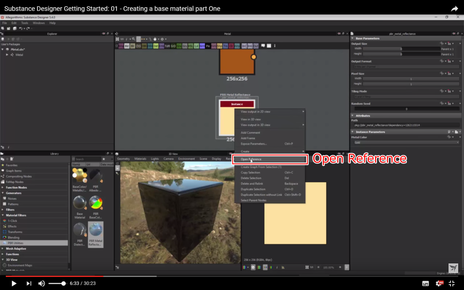Add an FX-Map (FxM) node

(167, 46)
